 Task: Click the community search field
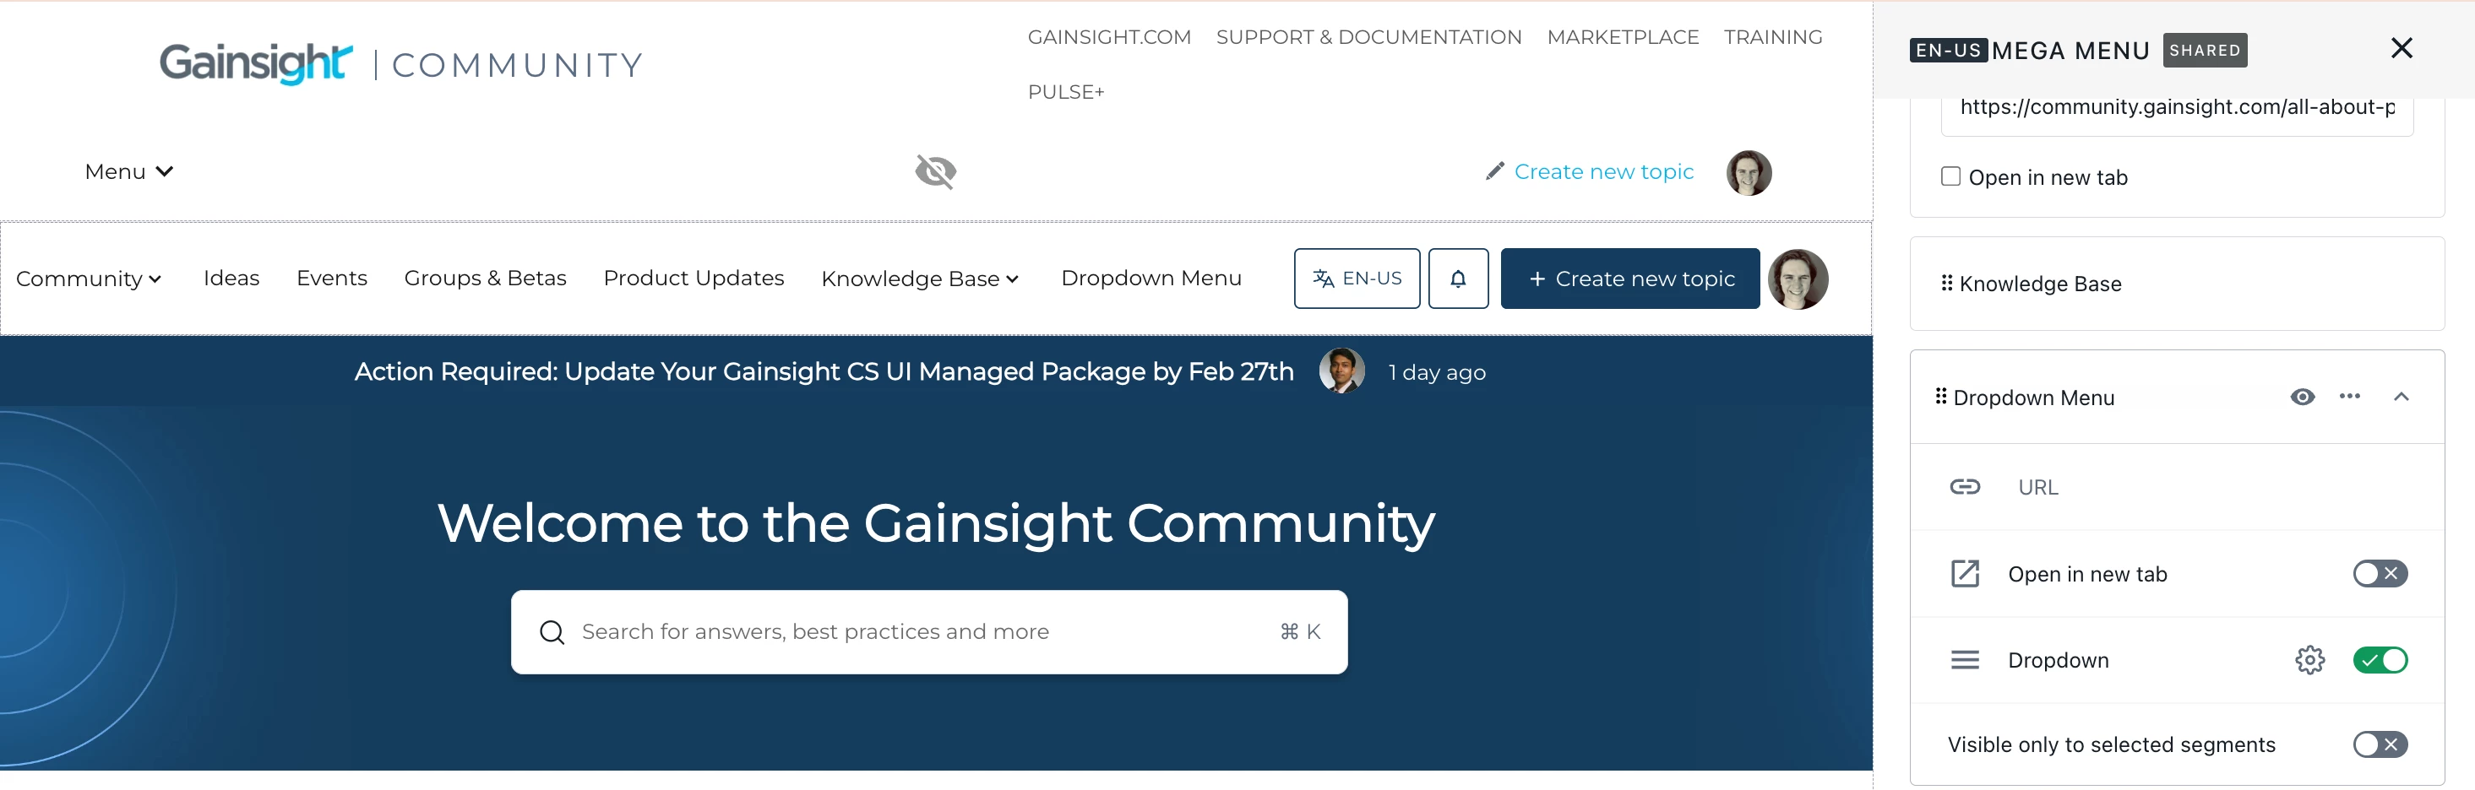tap(928, 631)
